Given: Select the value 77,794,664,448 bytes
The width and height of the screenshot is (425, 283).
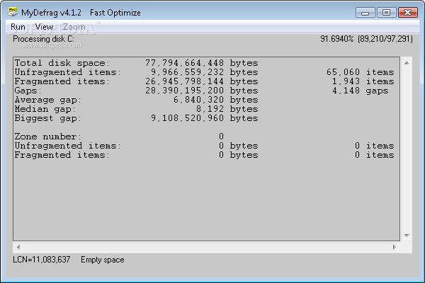Looking at the screenshot, I should (x=202, y=63).
